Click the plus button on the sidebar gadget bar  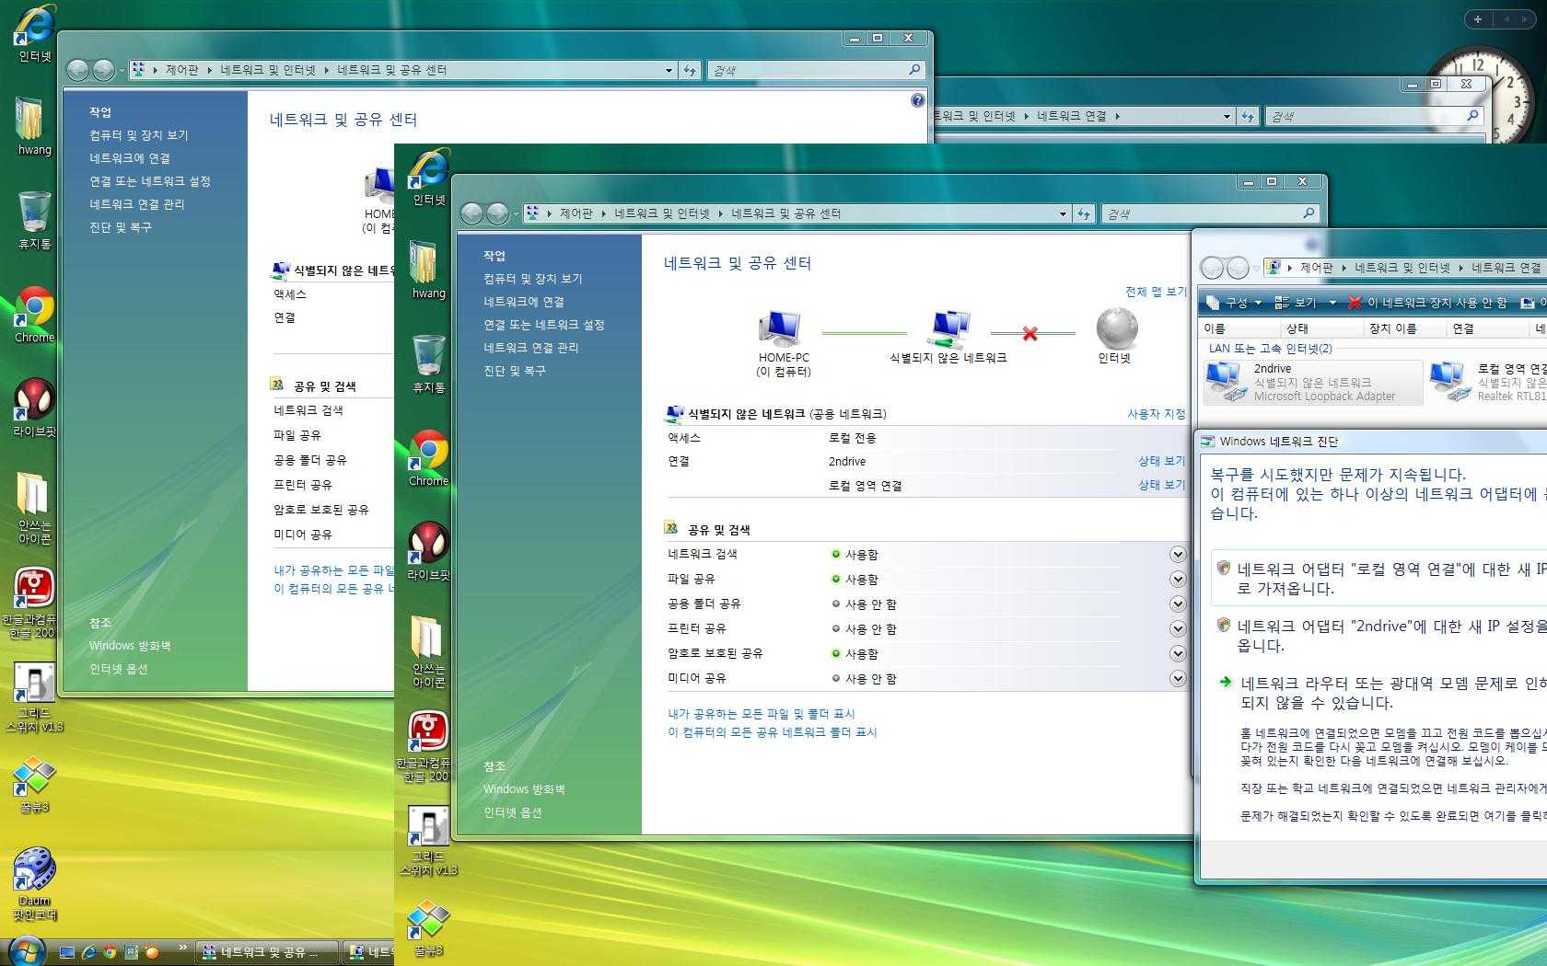pyautogui.click(x=1478, y=18)
